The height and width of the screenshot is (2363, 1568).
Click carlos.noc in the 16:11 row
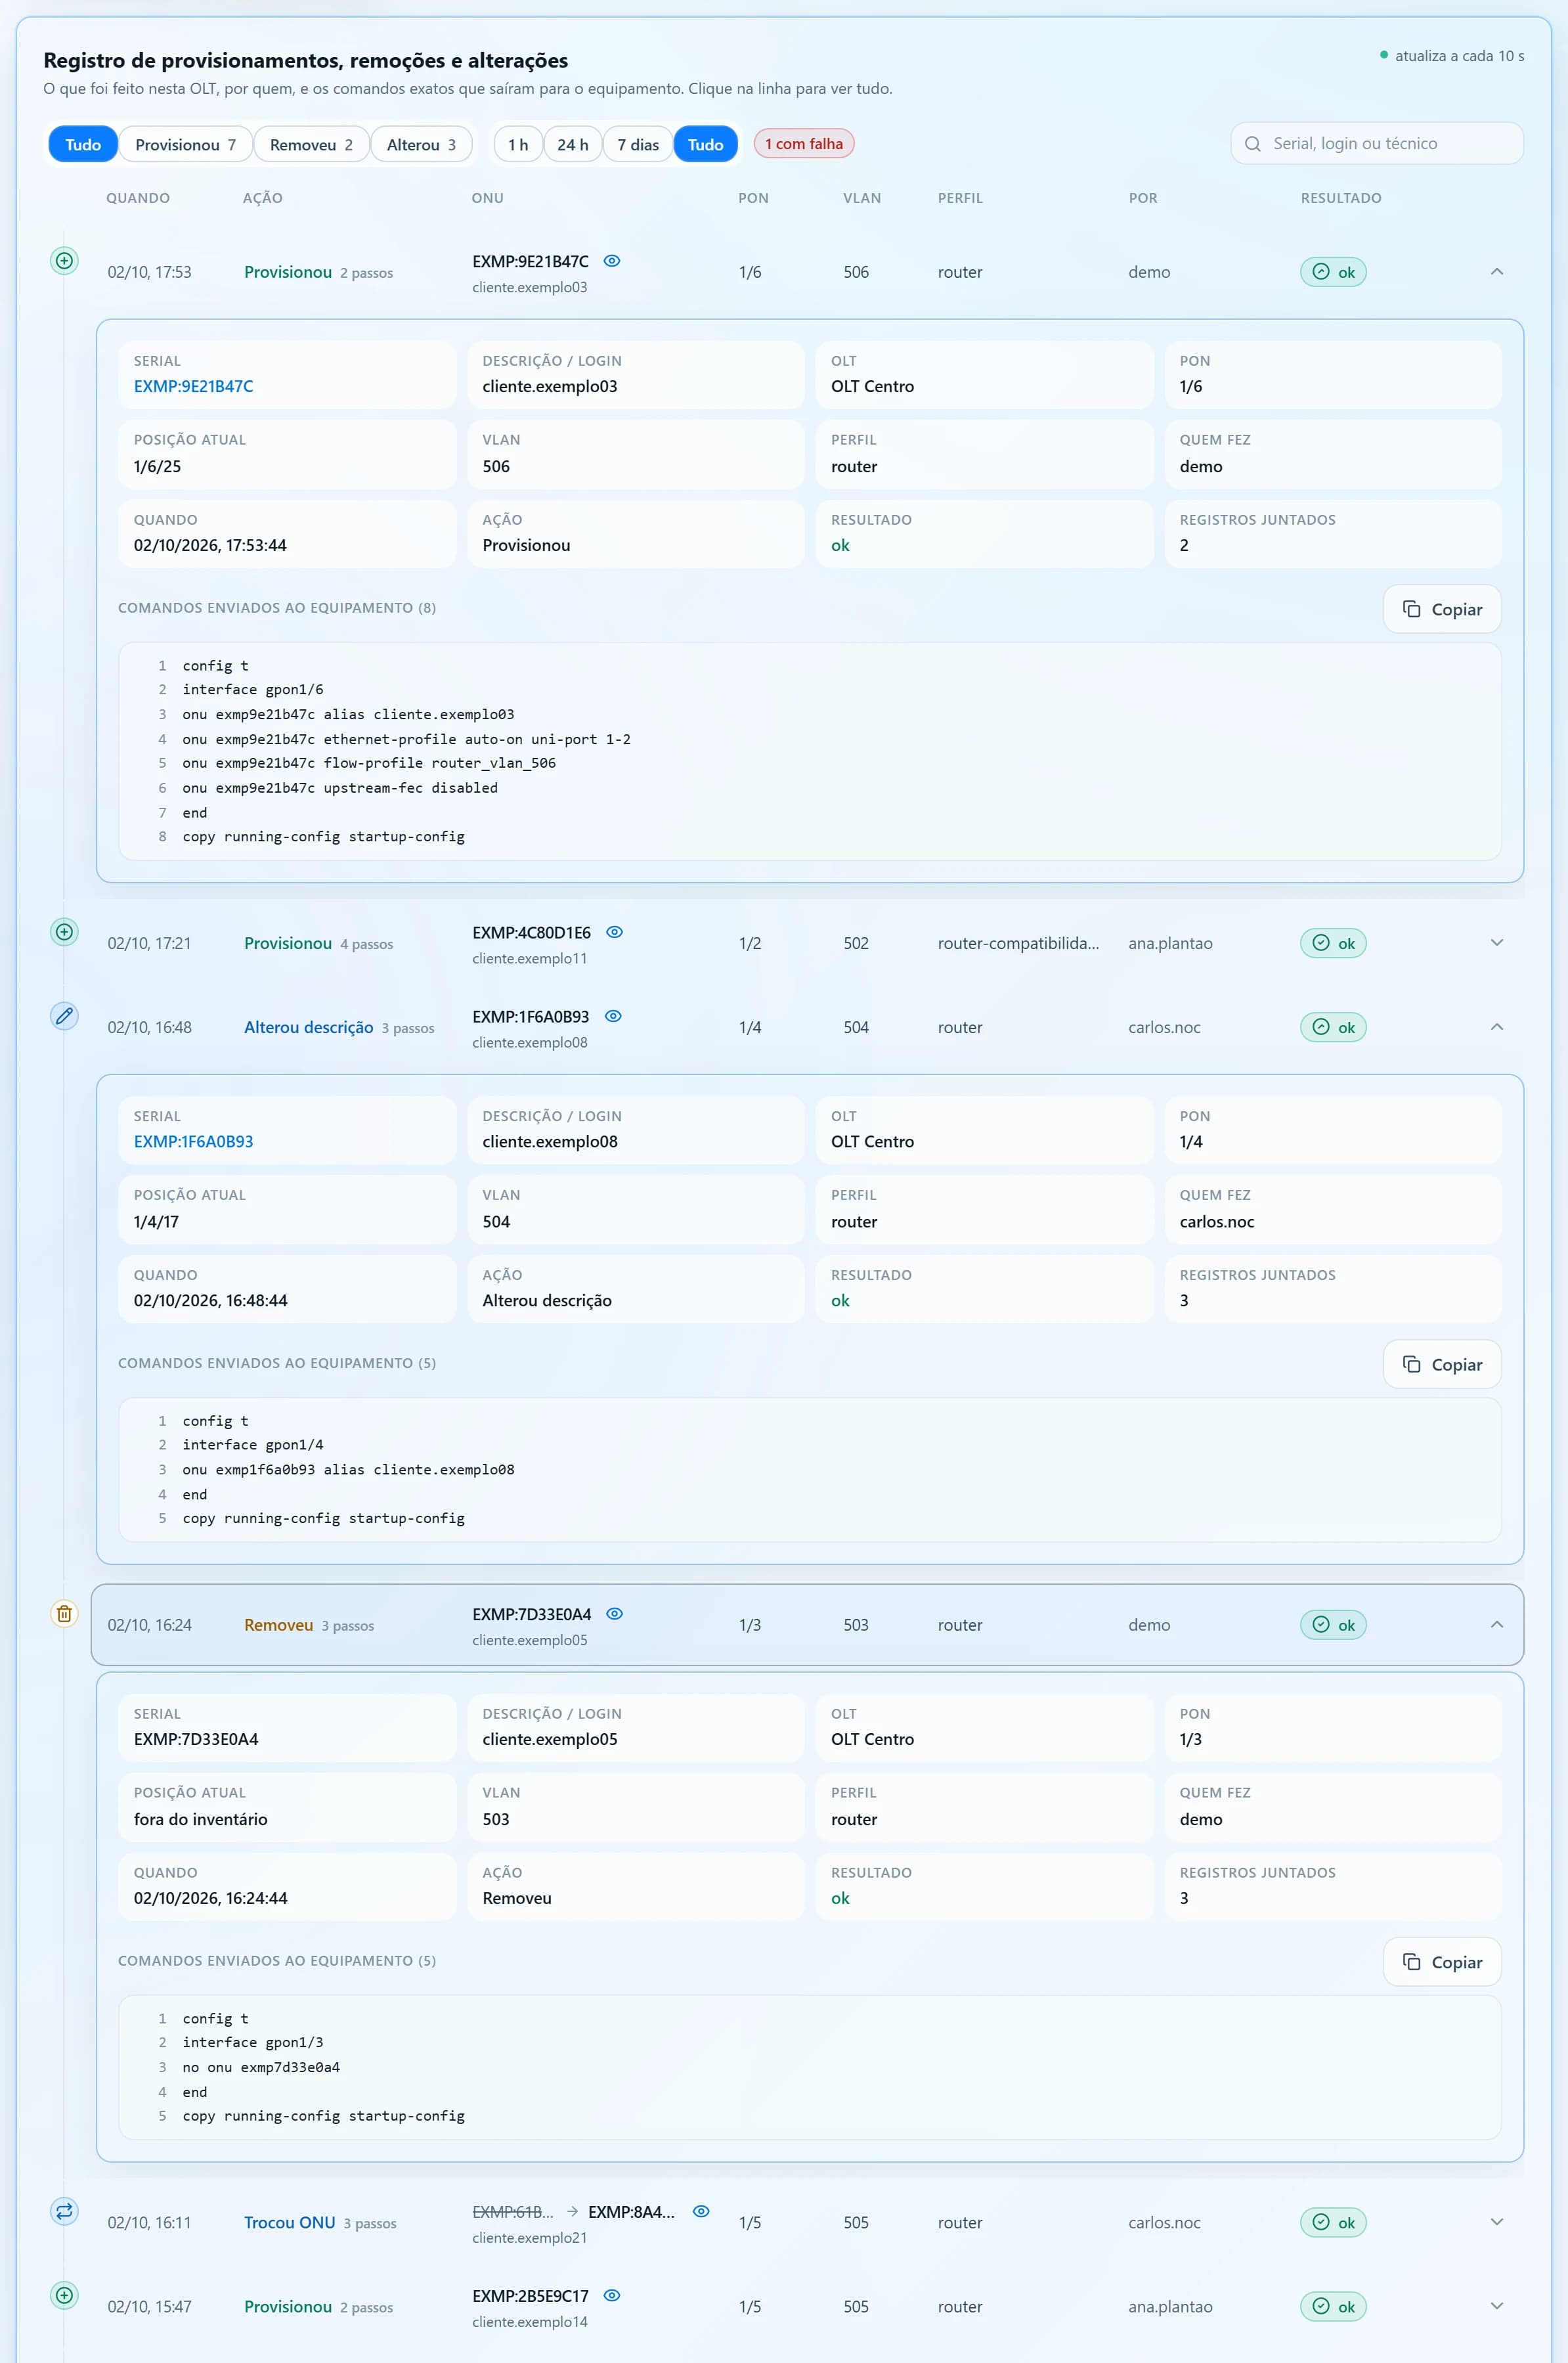pyautogui.click(x=1164, y=2222)
